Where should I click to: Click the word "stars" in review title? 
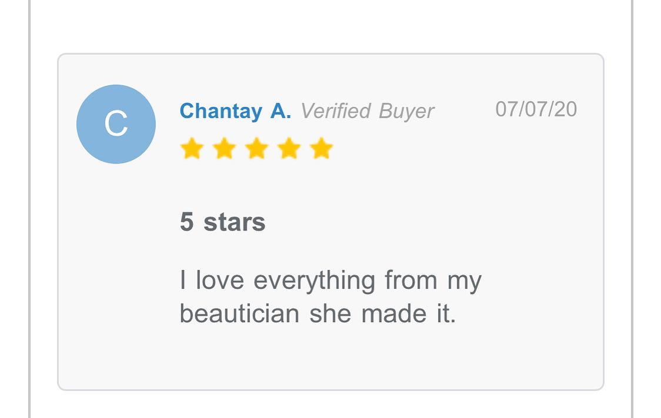[234, 222]
